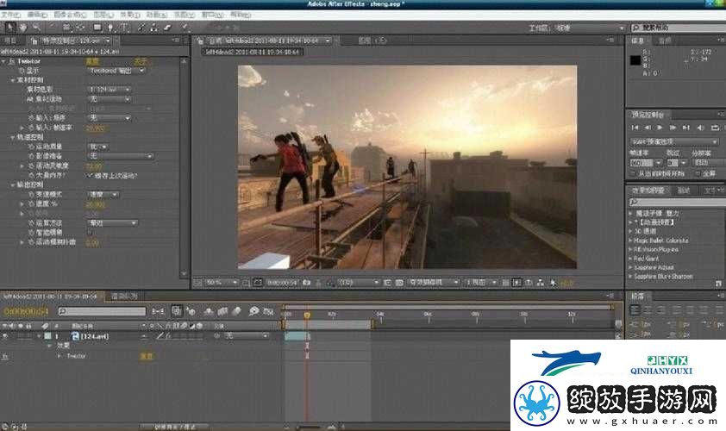Toggle the Twixtor fx switch in timeline

point(5,356)
